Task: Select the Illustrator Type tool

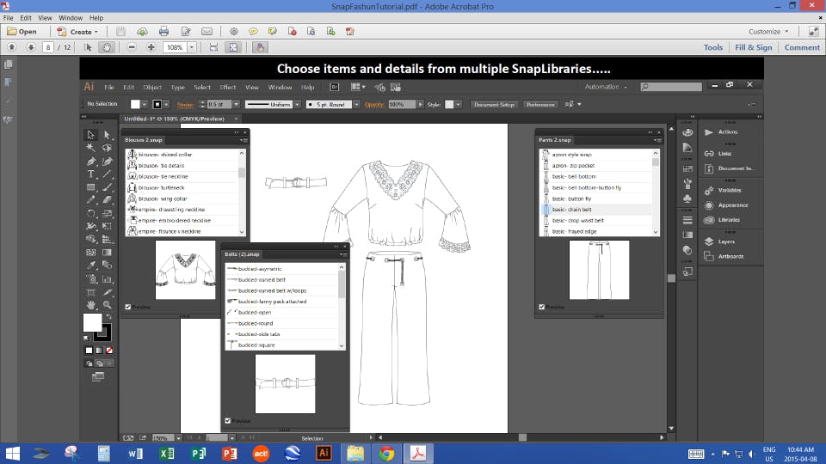Action: (x=90, y=174)
